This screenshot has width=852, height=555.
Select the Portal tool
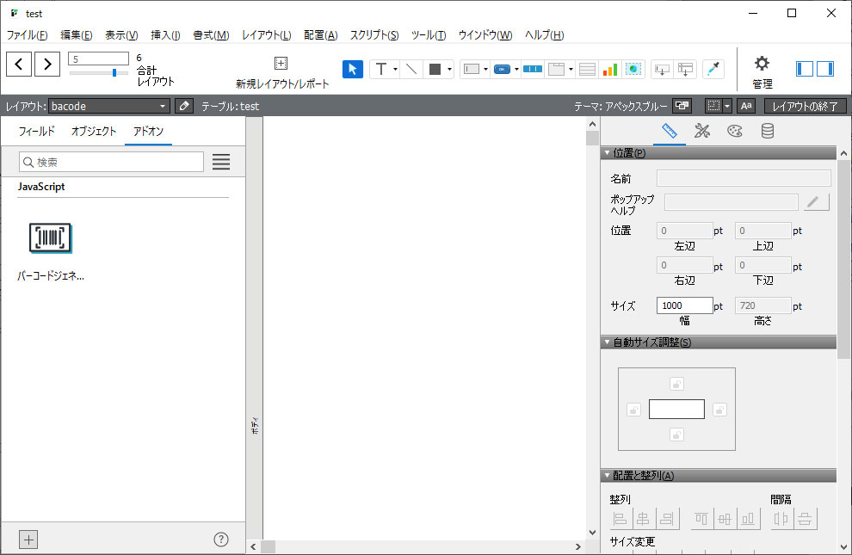click(587, 69)
